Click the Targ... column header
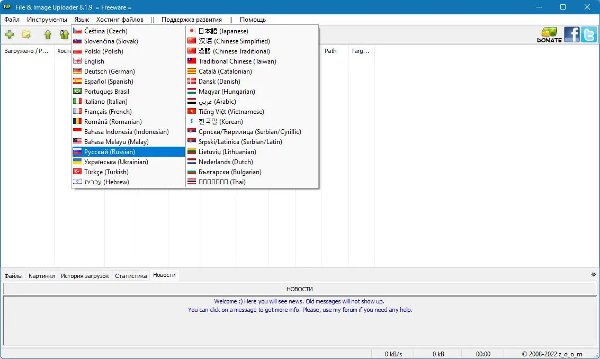The height and width of the screenshot is (359, 600). click(361, 51)
